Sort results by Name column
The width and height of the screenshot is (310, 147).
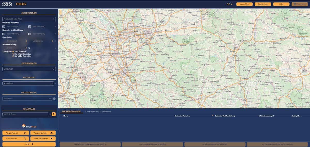coord(66,116)
